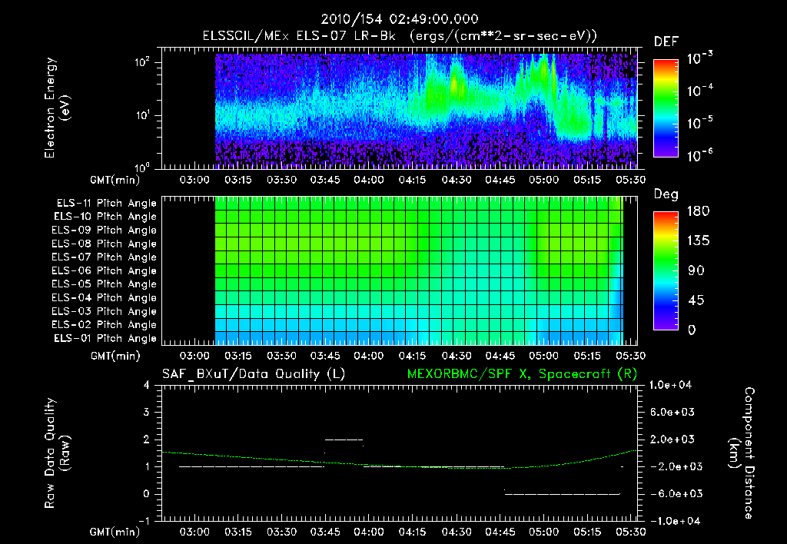
Task: Click the Deg pitch angle color bar
Action: pos(666,270)
